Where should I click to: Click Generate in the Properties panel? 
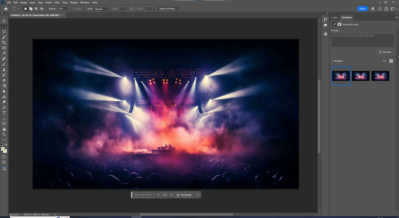click(x=385, y=52)
